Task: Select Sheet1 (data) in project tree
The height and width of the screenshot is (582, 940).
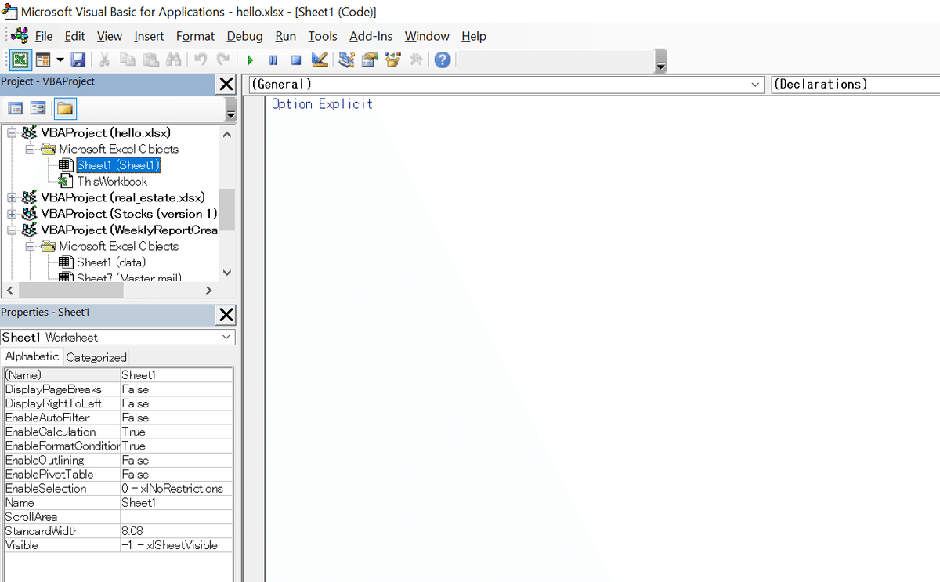Action: (x=111, y=262)
